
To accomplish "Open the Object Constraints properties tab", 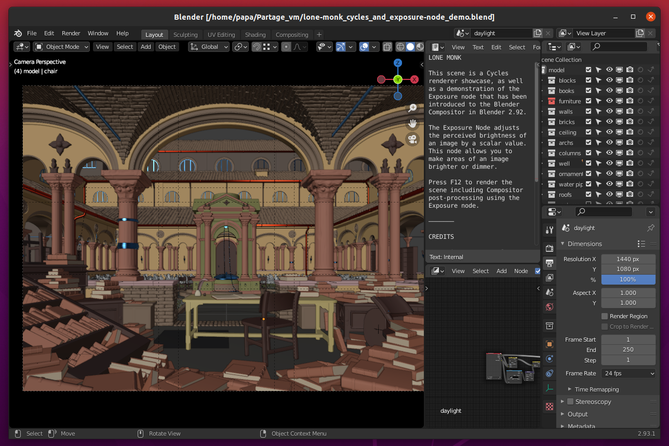I will [550, 373].
